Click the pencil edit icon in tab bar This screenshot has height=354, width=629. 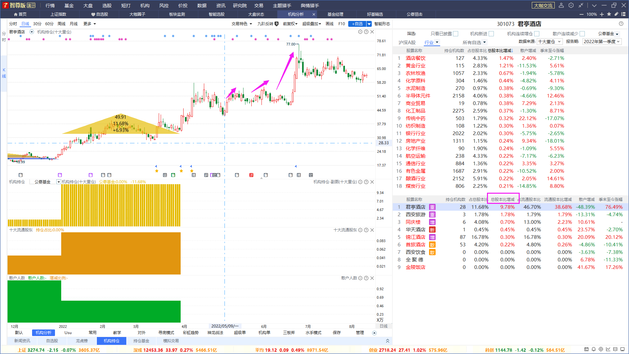point(616,14)
